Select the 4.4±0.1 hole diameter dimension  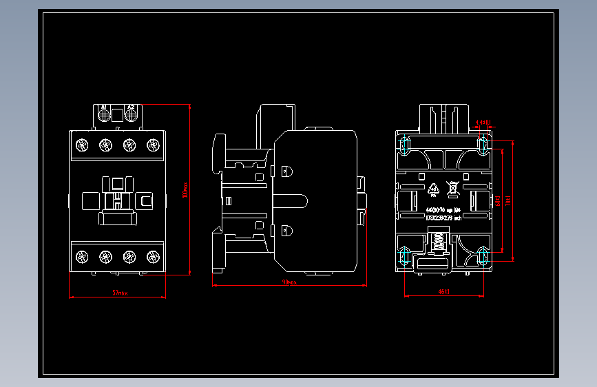click(483, 123)
